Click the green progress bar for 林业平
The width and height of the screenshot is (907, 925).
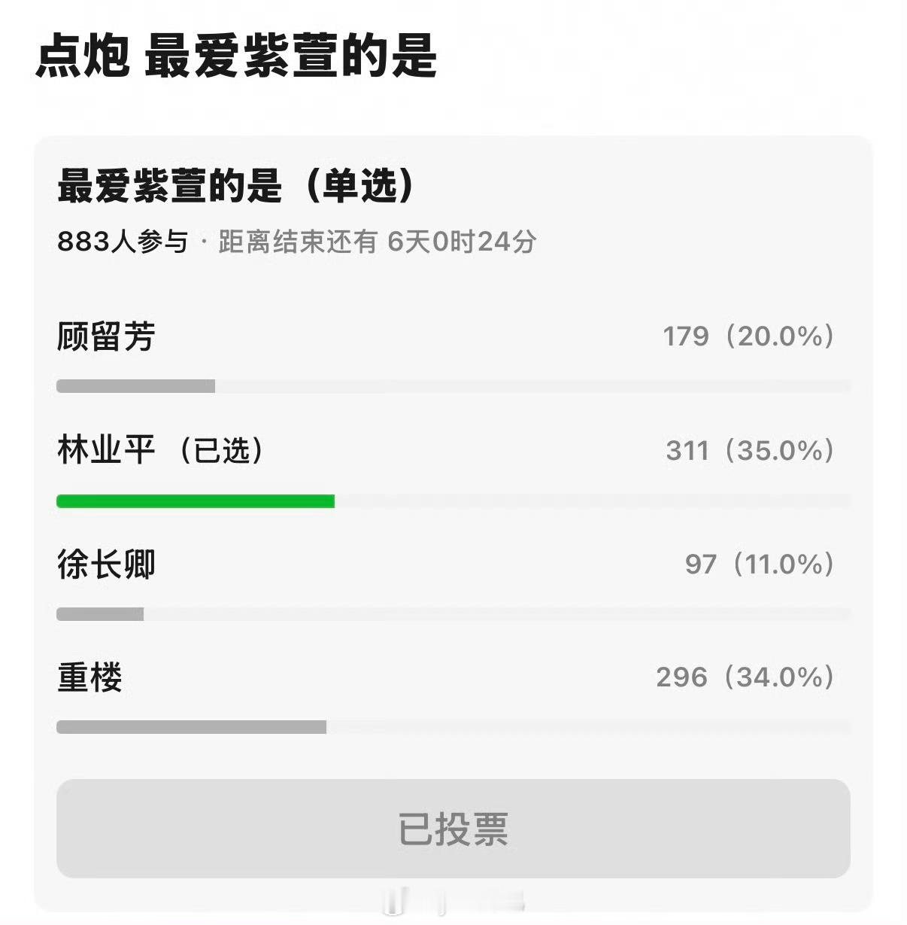(x=196, y=500)
